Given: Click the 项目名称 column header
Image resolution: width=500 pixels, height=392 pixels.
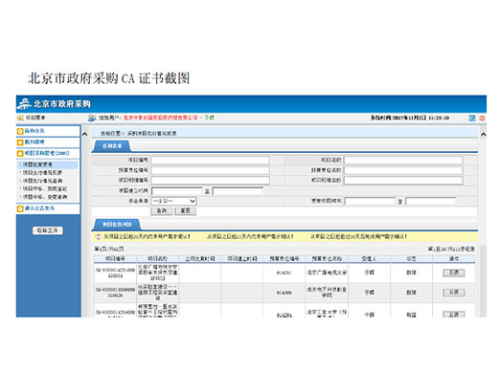Looking at the screenshot, I should (x=158, y=259).
